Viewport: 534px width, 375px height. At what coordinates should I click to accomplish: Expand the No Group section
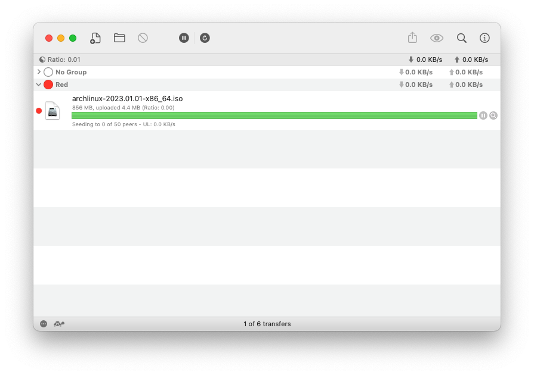pos(39,72)
